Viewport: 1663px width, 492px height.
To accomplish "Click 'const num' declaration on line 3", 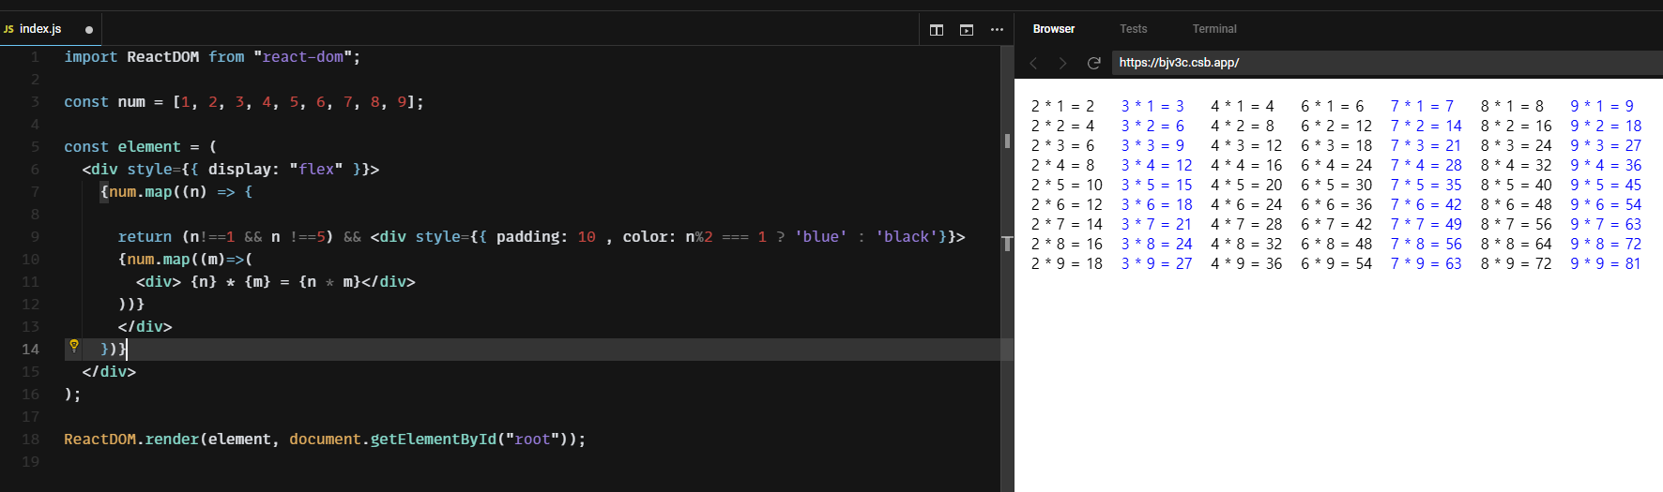I will click(104, 102).
